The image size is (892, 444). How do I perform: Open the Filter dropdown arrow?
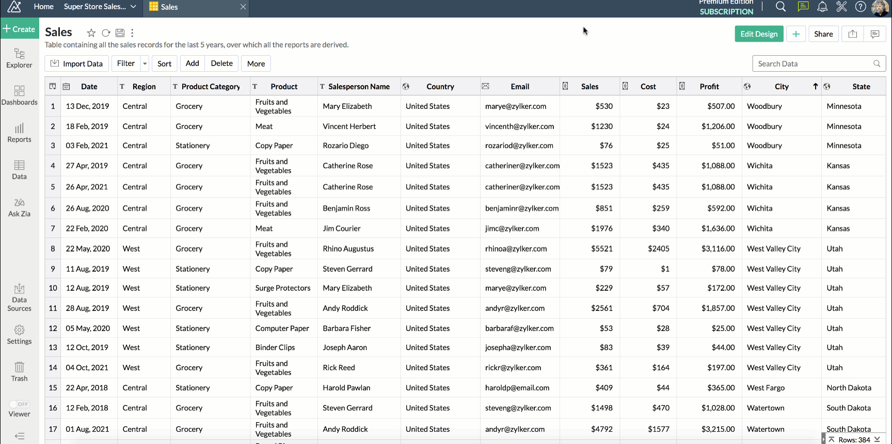click(145, 63)
